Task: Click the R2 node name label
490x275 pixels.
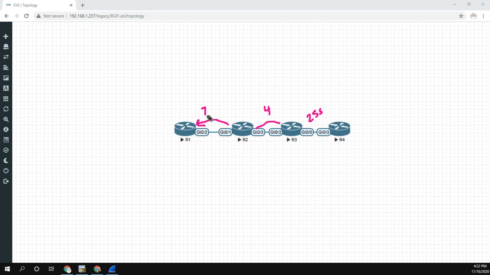Action: 243,140
